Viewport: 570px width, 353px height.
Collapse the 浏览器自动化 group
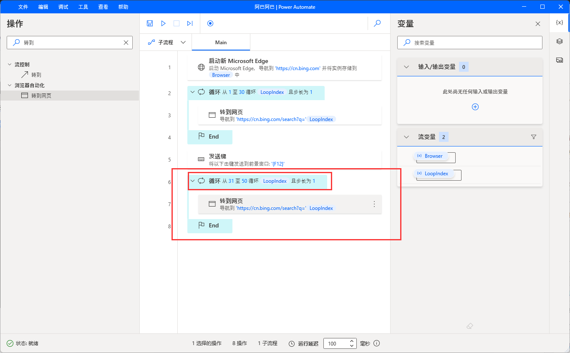click(10, 85)
